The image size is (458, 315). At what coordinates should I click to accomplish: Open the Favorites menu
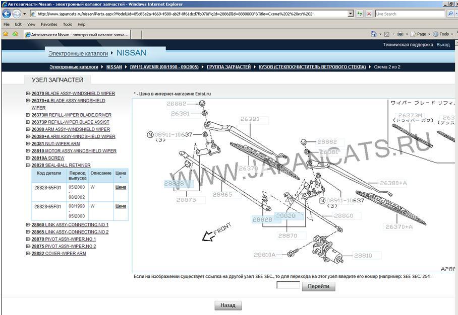[x=49, y=25]
